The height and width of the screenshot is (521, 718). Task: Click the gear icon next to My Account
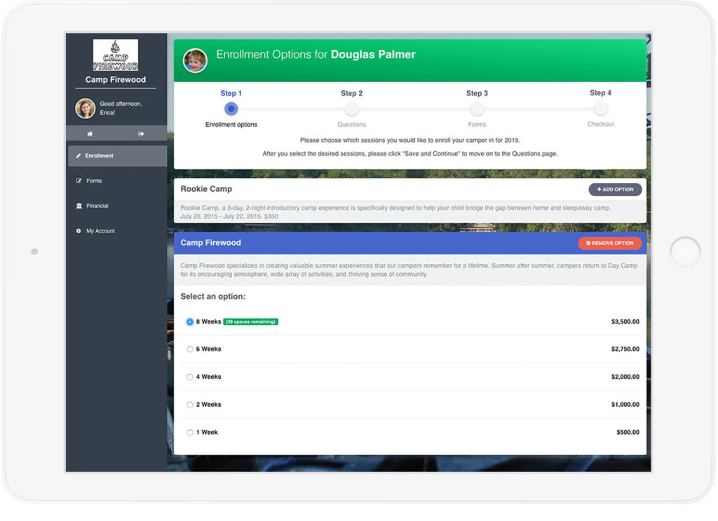click(x=79, y=230)
